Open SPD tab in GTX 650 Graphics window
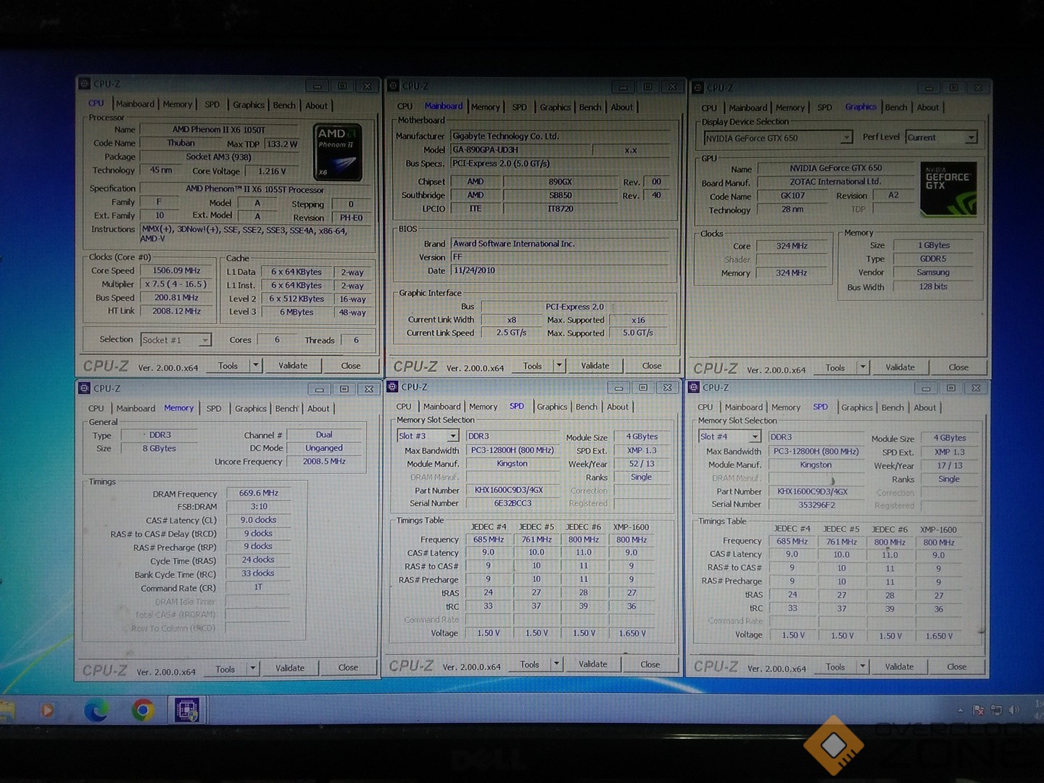The width and height of the screenshot is (1044, 783). pyautogui.click(x=825, y=107)
